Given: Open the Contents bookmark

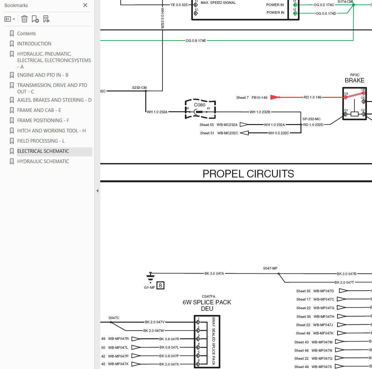Looking at the screenshot, I should coord(26,34).
